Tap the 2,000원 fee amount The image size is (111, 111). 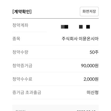coord(91,79)
